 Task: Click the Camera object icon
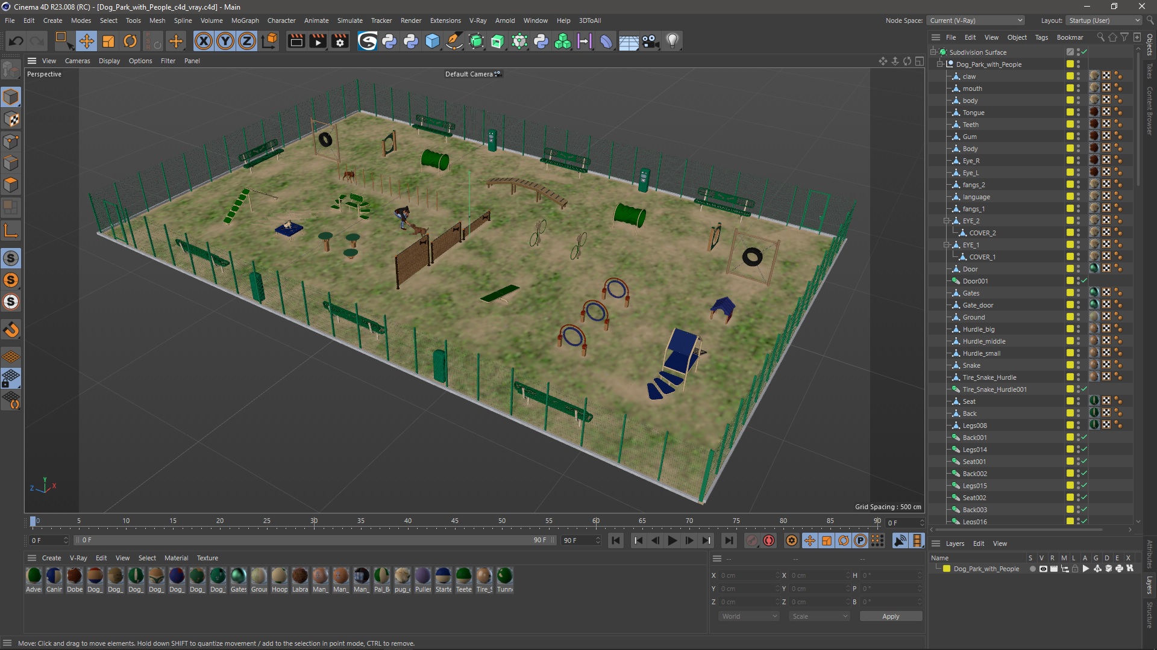click(x=650, y=41)
